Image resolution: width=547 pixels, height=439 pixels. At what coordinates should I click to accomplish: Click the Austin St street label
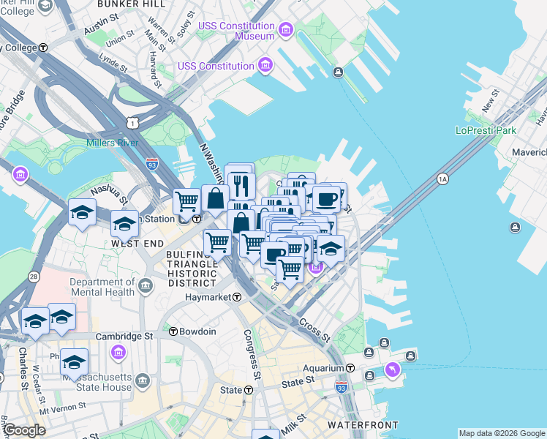point(101,23)
